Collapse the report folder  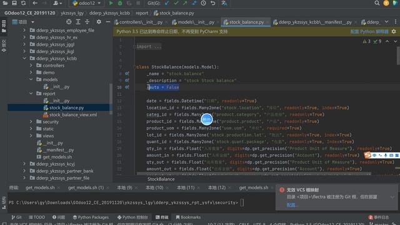point(31,94)
